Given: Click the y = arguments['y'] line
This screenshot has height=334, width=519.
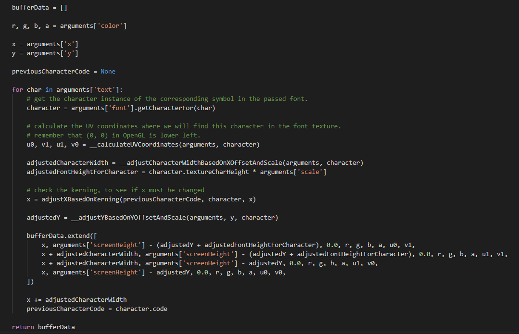Looking at the screenshot, I should pyautogui.click(x=45, y=53).
